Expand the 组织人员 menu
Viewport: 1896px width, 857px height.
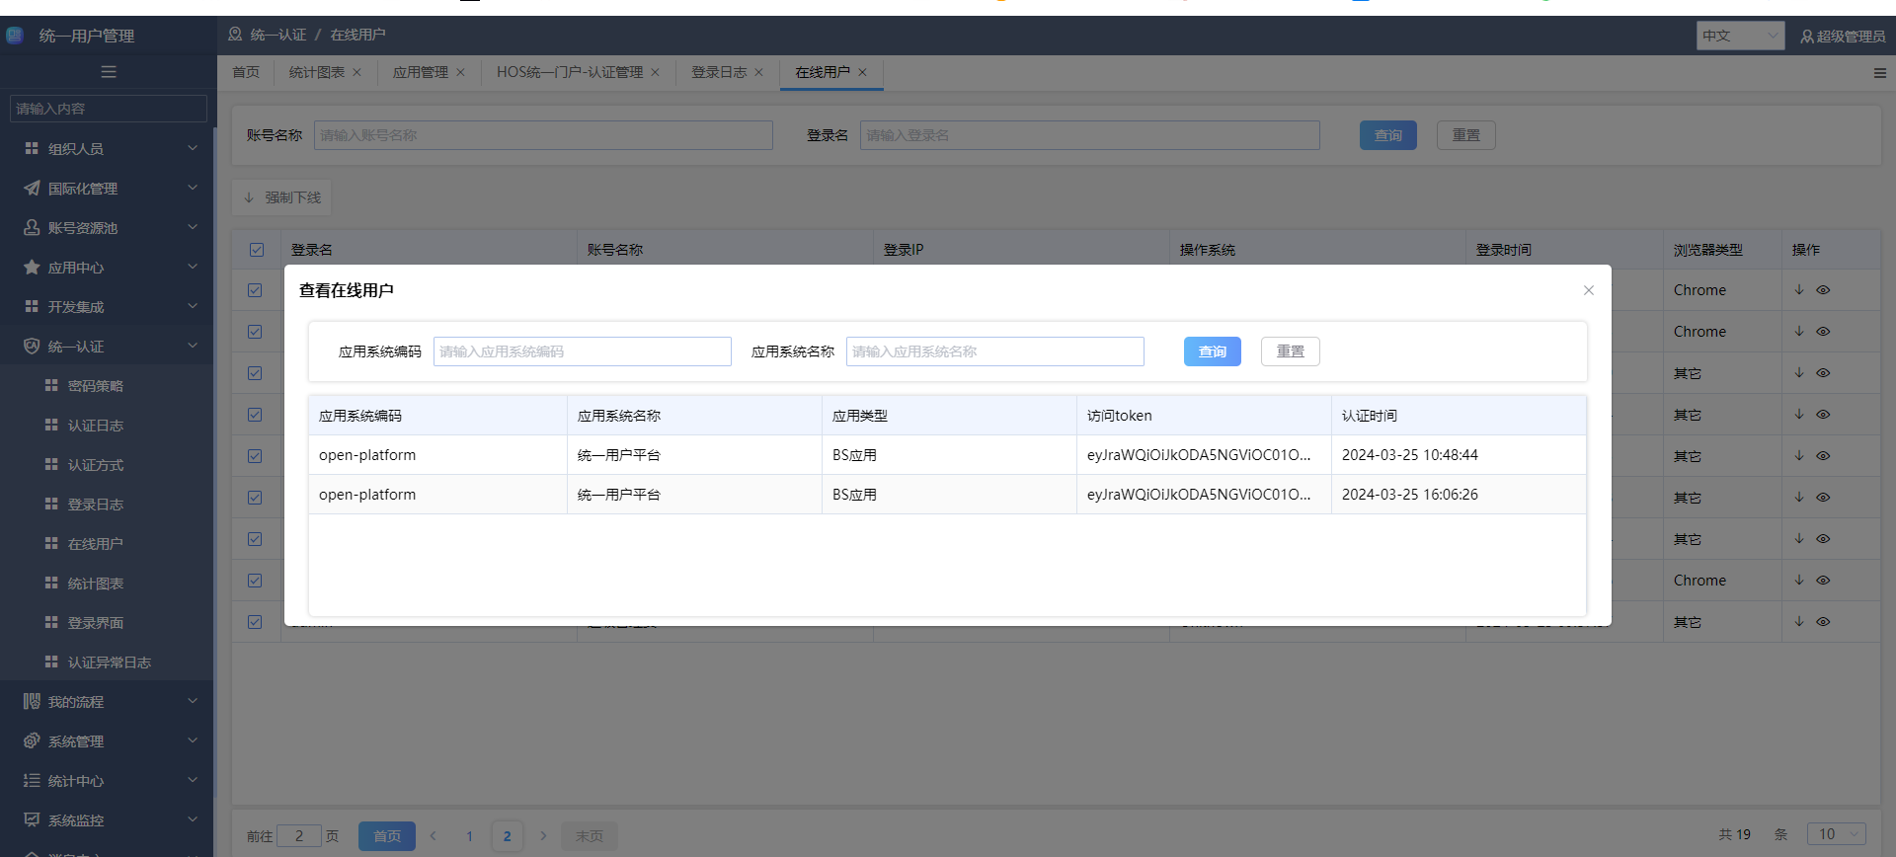point(193,148)
